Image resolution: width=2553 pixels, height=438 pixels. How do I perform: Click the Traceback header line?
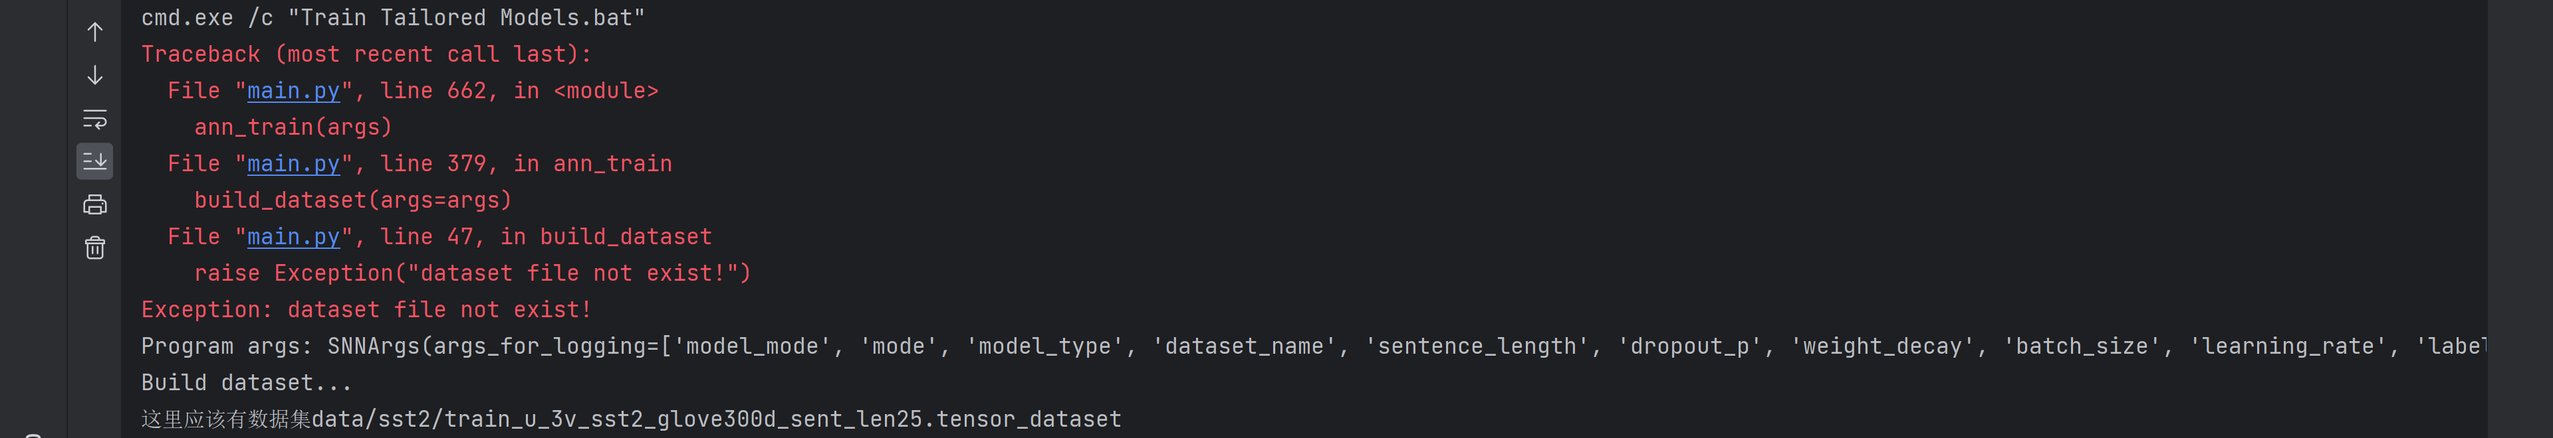(x=366, y=54)
